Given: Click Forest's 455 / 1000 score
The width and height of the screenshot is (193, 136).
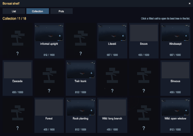Looking at the screenshot, I should 49,130.
